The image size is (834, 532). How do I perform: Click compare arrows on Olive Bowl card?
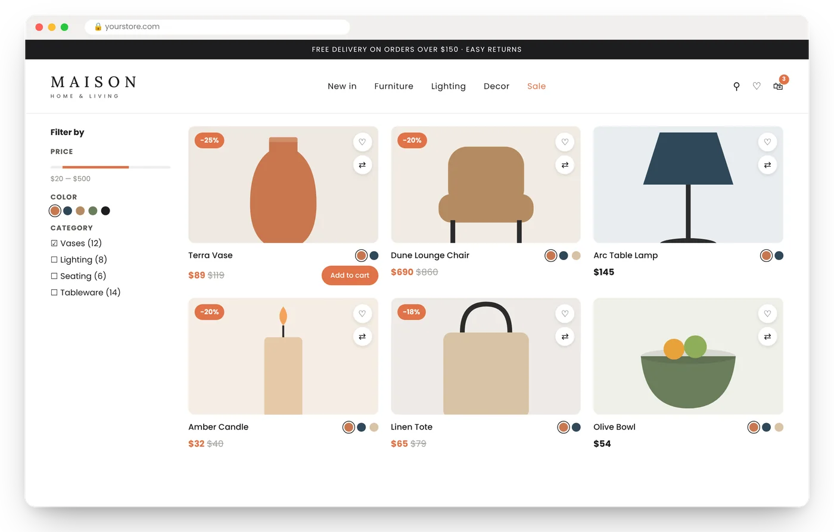pyautogui.click(x=767, y=337)
